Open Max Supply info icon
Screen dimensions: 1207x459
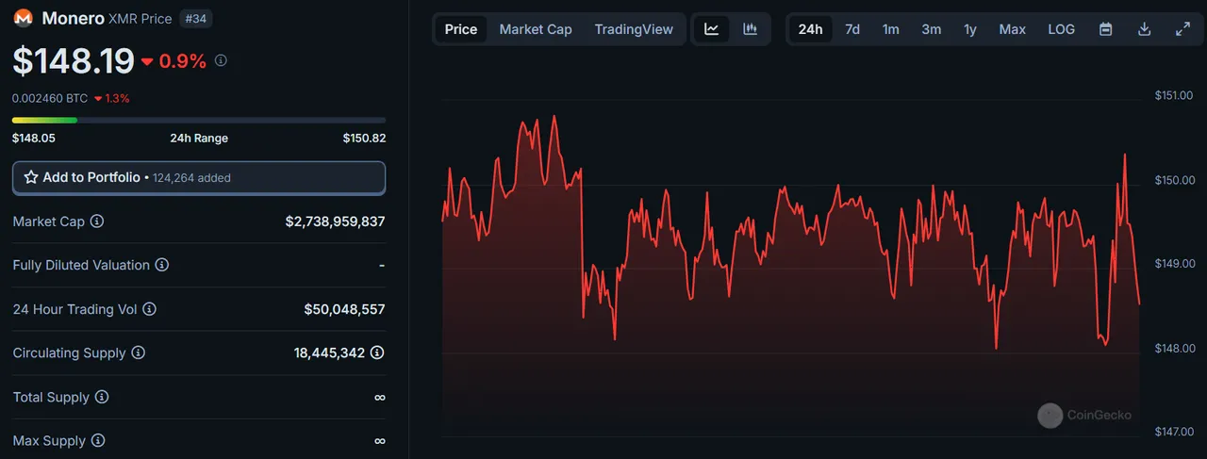coord(98,441)
